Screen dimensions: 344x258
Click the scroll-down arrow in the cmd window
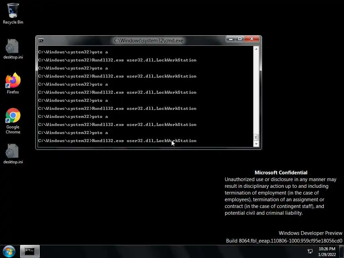pyautogui.click(x=256, y=144)
